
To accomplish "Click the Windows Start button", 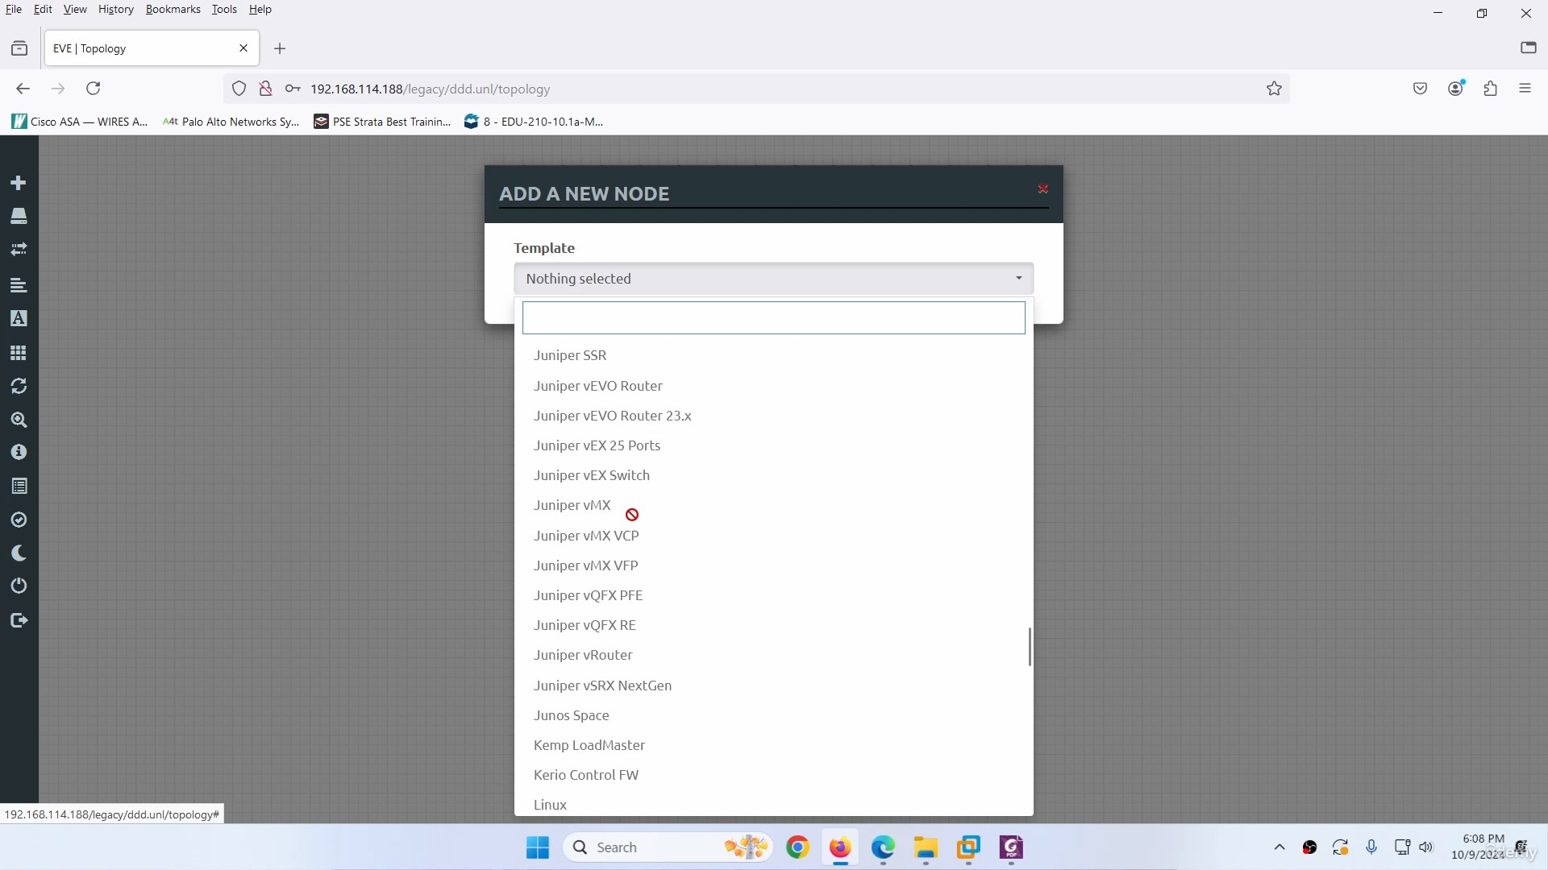I will (538, 847).
